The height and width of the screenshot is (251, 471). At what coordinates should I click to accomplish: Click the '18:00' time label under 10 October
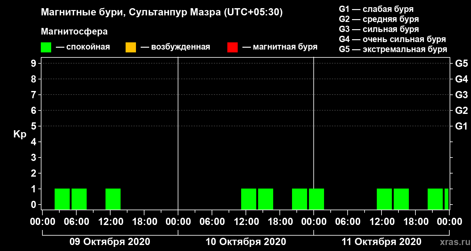pyautogui.click(x=280, y=222)
